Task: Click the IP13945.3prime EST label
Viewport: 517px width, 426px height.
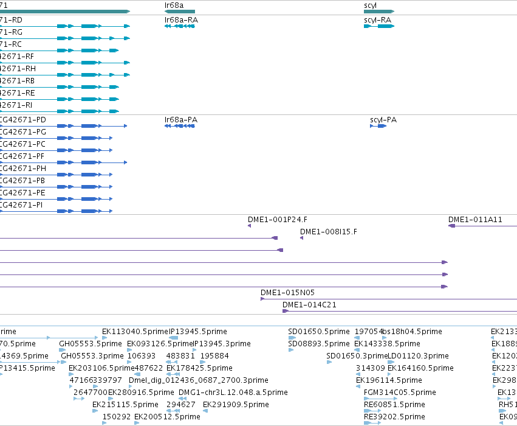Action: point(222,344)
